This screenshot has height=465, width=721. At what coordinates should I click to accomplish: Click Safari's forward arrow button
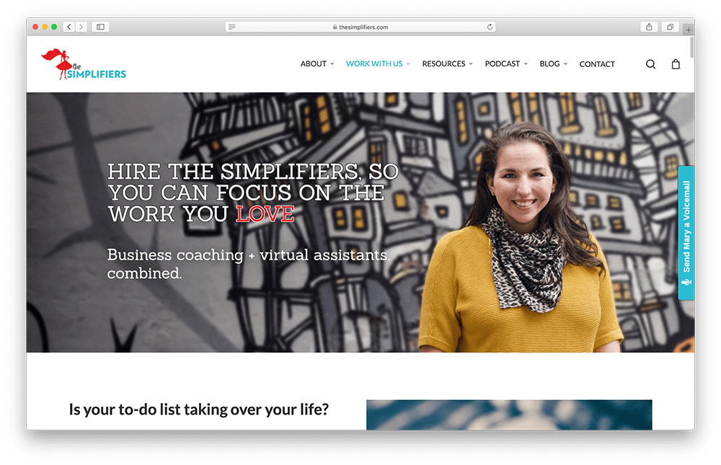81,27
